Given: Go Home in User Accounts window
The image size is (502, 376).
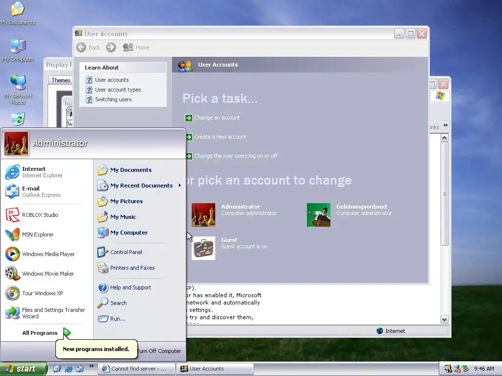Looking at the screenshot, I should 136,47.
